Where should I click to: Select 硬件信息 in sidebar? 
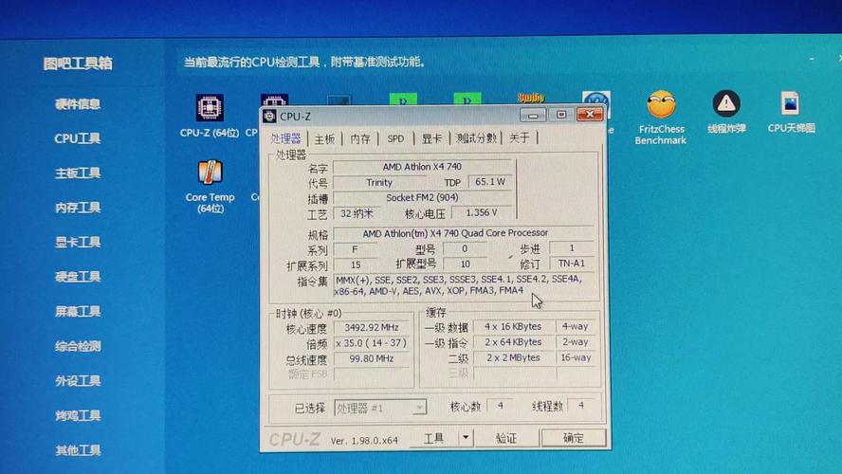coord(78,104)
